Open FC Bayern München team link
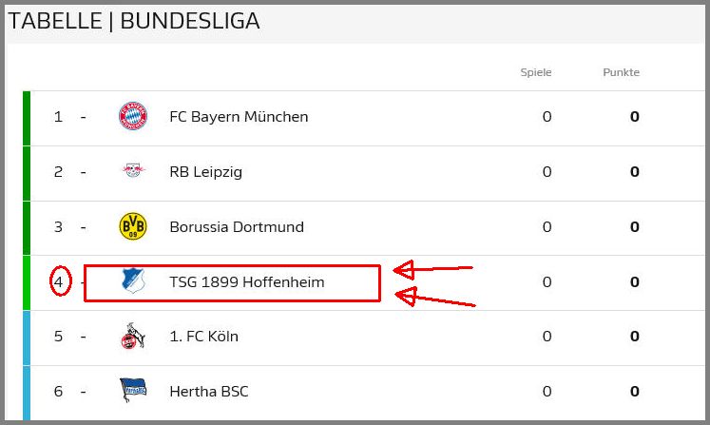The image size is (710, 425). [239, 117]
